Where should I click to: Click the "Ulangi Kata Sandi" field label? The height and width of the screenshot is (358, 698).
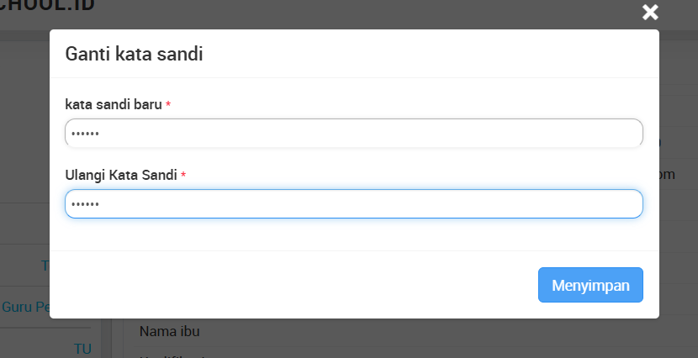coord(121,175)
